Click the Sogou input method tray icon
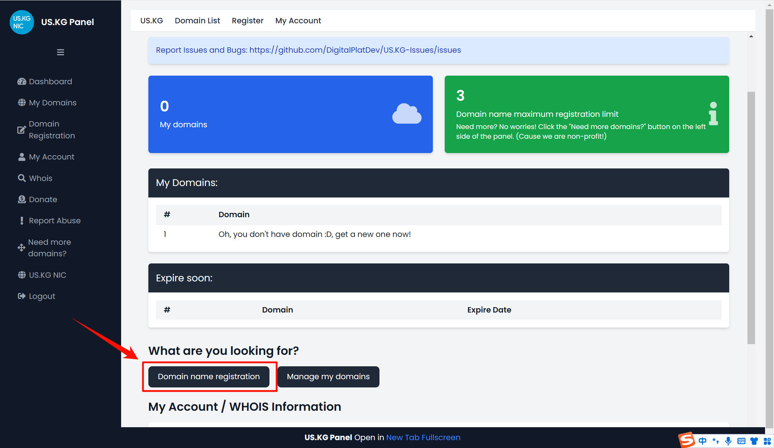This screenshot has height=448, width=774. [x=687, y=440]
